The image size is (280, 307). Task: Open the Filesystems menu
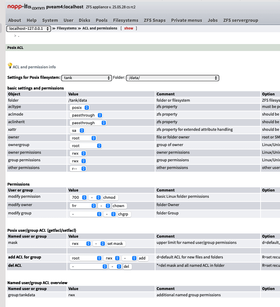126,20
